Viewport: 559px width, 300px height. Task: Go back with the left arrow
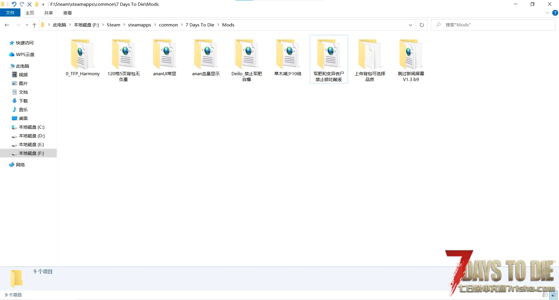pyautogui.click(x=7, y=25)
